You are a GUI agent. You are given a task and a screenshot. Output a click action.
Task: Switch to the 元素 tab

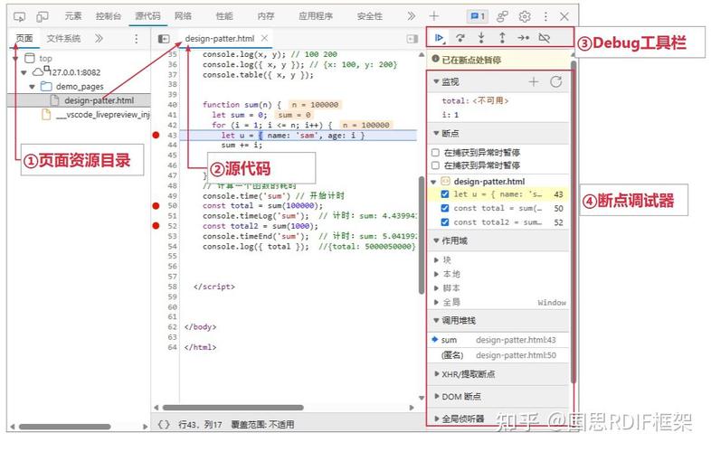(x=73, y=16)
